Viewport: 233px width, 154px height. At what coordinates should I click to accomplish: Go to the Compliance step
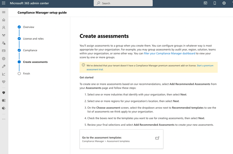click(30, 50)
